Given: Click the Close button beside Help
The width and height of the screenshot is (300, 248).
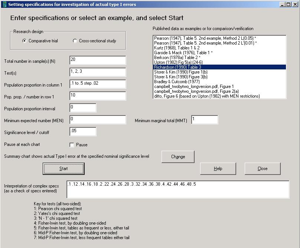Looking at the screenshot, I should (x=262, y=169).
